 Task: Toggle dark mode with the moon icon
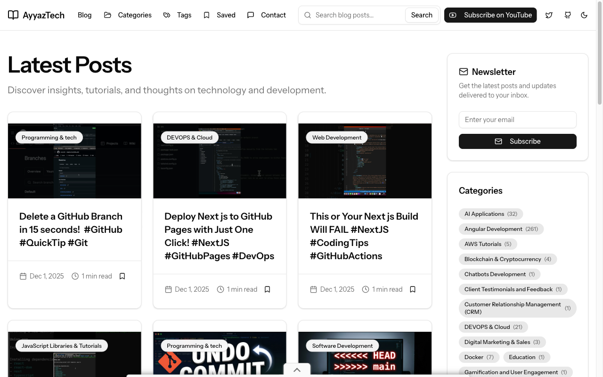(584, 15)
